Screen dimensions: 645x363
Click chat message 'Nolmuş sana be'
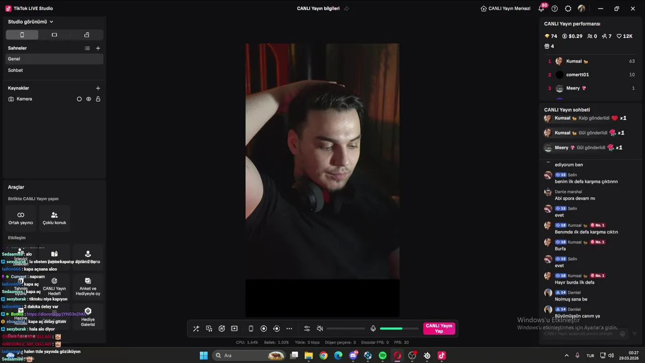point(571,299)
